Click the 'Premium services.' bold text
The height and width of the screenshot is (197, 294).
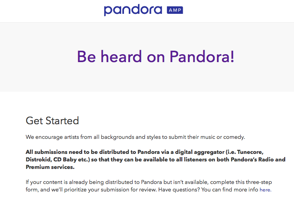(x=50, y=167)
